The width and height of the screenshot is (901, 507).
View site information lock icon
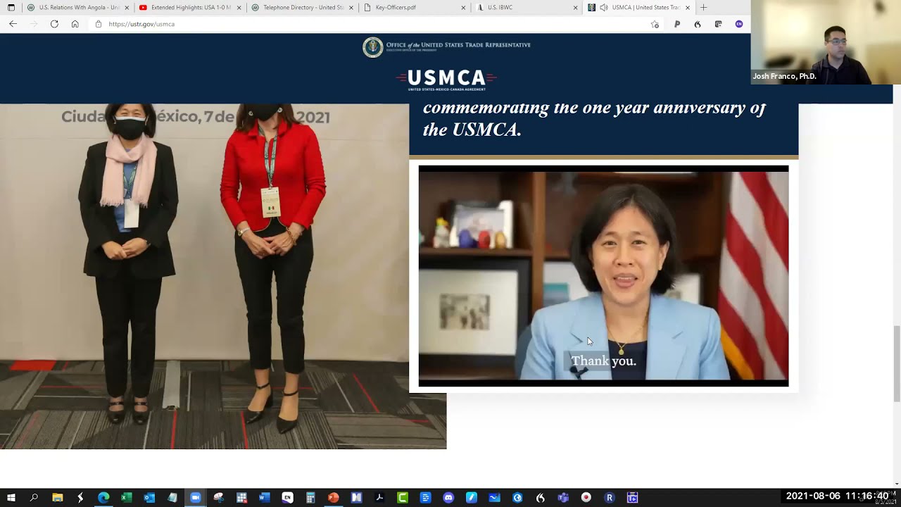[99, 24]
